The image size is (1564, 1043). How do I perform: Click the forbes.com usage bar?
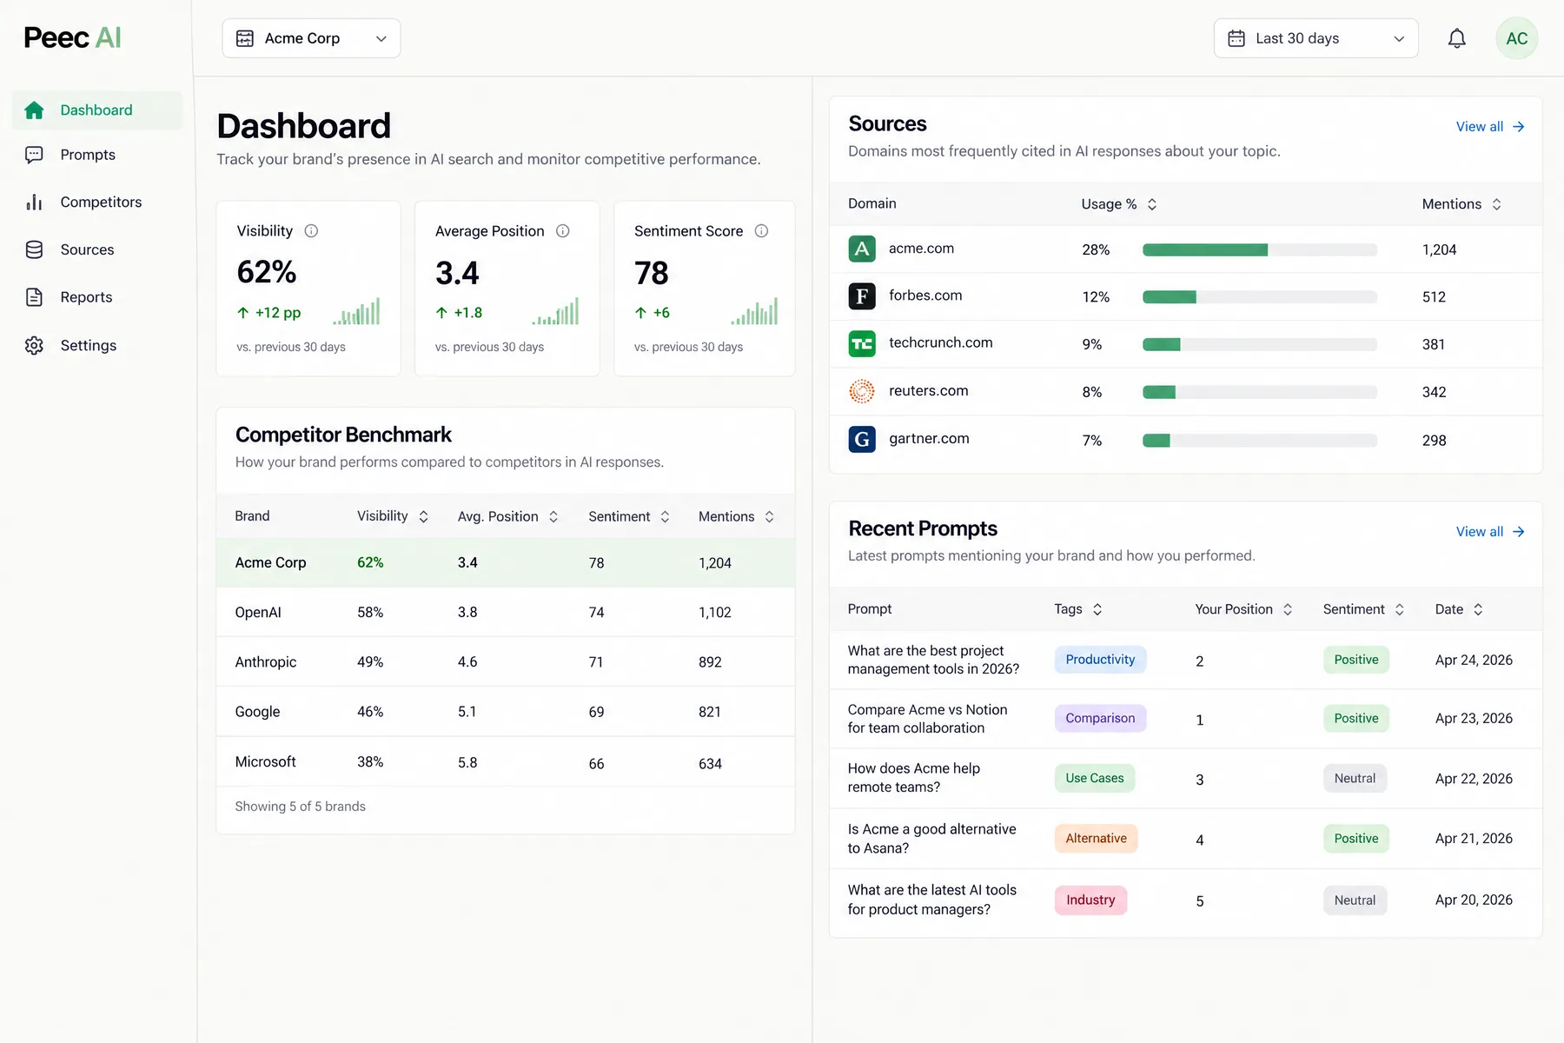click(x=1260, y=297)
